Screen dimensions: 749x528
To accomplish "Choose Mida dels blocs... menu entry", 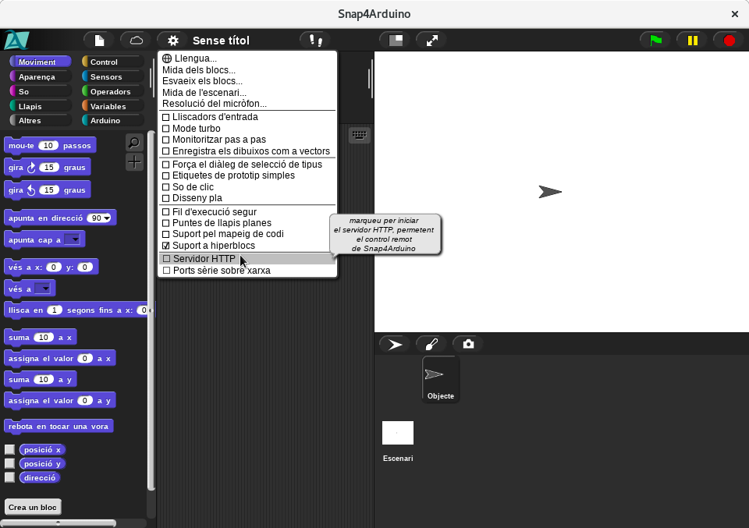I will (x=247, y=70).
